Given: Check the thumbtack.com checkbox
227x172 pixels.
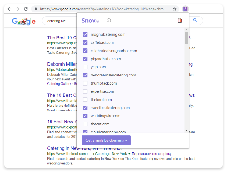Looking at the screenshot, I should point(85,83).
